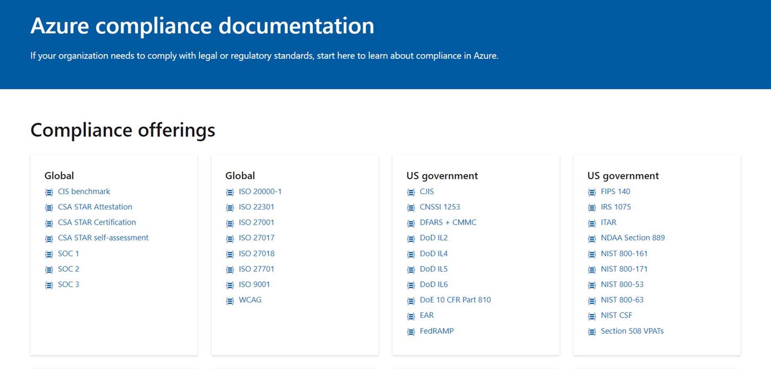Click the document icon next to FedRAMP
Viewport: 771px width, 369px height.
tap(411, 331)
